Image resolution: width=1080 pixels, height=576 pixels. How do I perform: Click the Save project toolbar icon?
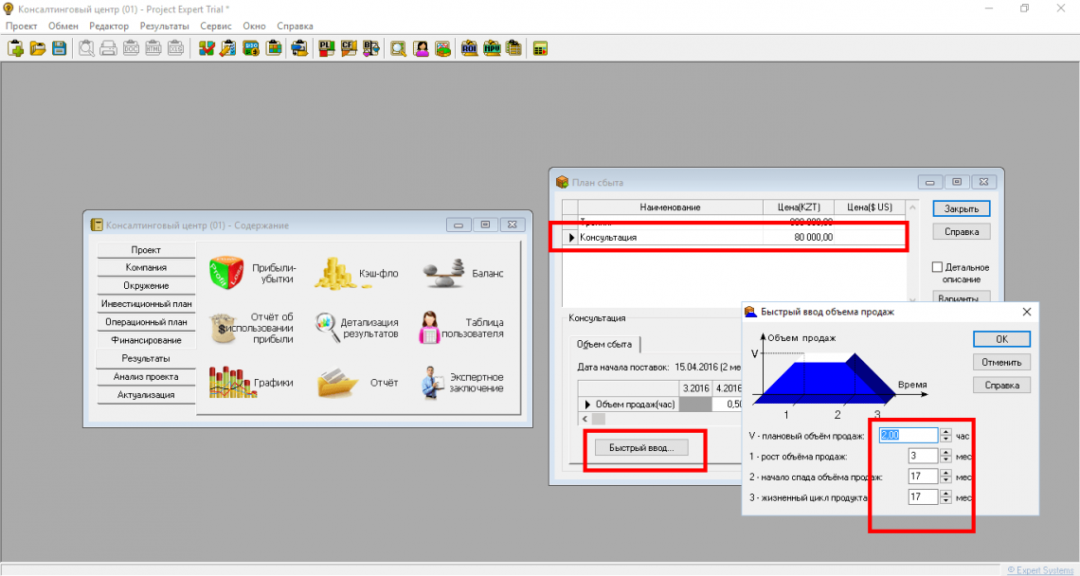(59, 48)
